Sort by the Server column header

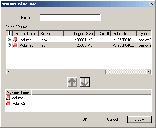click(x=51, y=33)
